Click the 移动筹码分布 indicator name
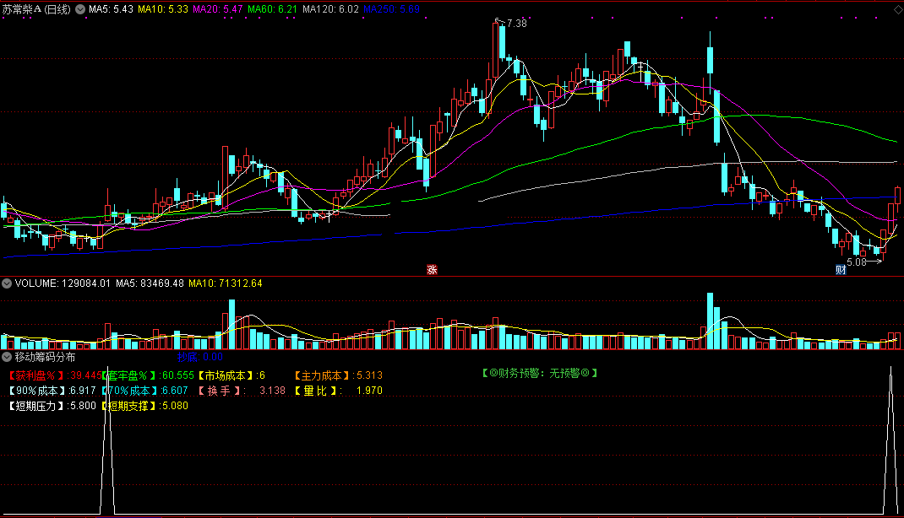Viewport: 904px width, 518px height. 45,357
